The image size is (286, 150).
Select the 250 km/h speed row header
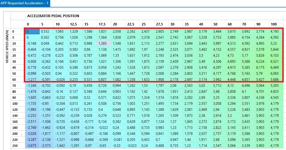pyautogui.click(x=18, y=146)
